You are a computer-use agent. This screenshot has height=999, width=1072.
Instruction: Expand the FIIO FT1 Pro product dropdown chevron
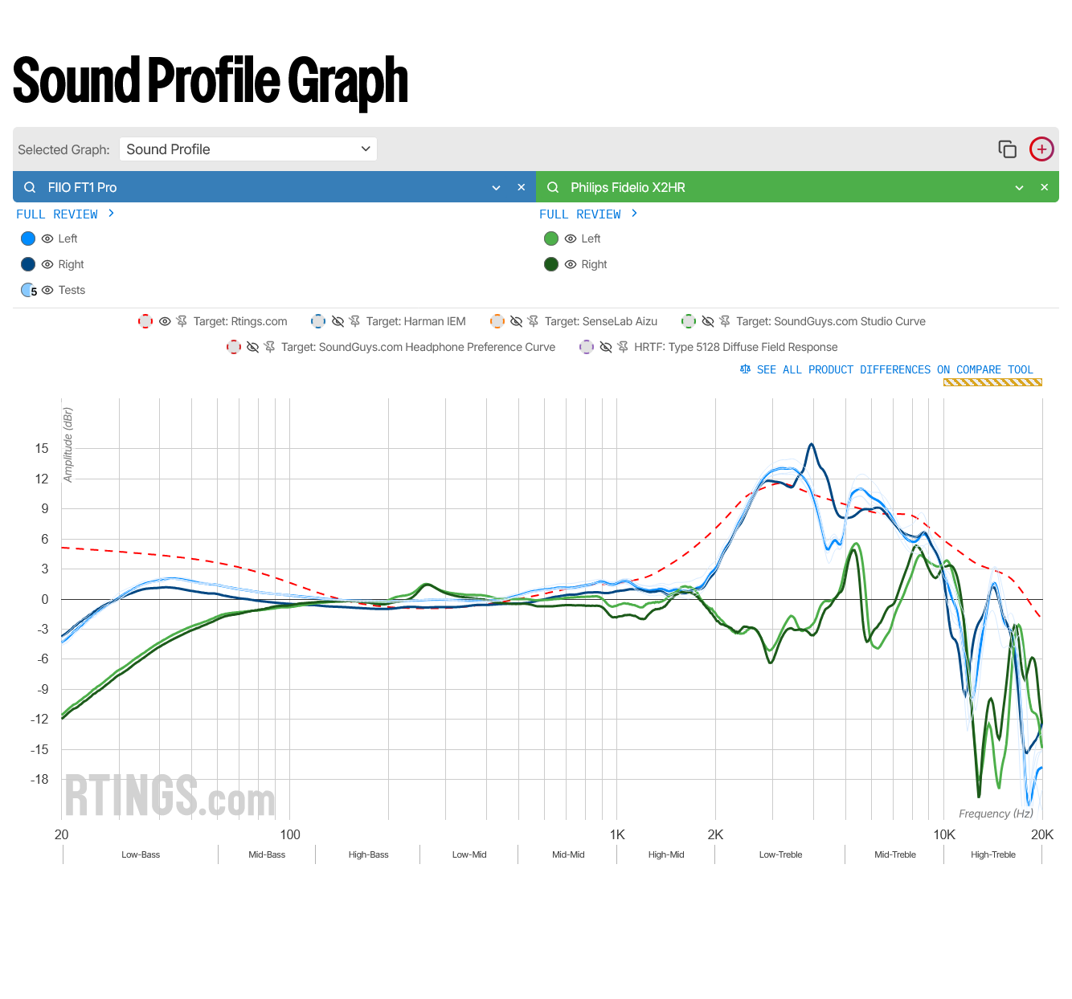[496, 187]
